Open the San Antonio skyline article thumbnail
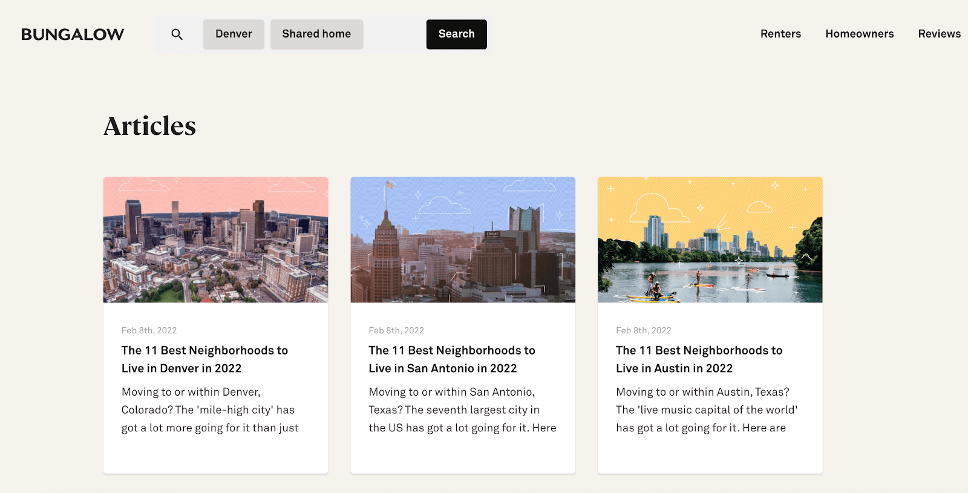This screenshot has width=968, height=493. point(463,240)
